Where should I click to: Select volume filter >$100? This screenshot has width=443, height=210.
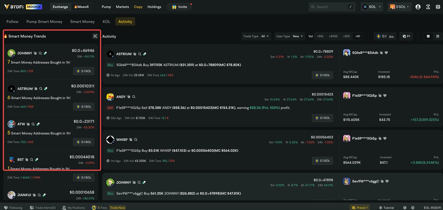click(x=333, y=36)
